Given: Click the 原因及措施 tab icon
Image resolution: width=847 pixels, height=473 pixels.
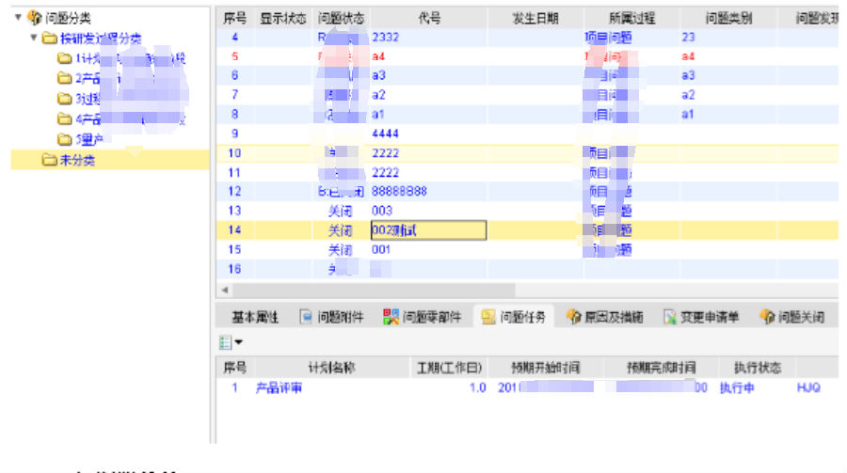Looking at the screenshot, I should pos(573,318).
